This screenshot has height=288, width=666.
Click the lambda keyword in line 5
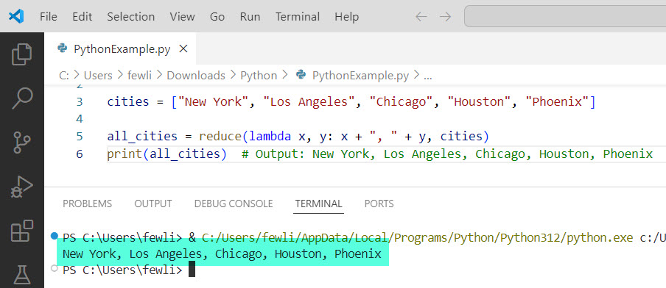[x=270, y=137]
